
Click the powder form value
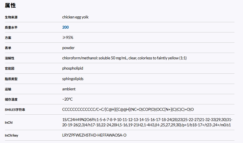(68, 48)
